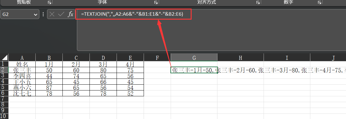Select row 4 header

coord(4,82)
